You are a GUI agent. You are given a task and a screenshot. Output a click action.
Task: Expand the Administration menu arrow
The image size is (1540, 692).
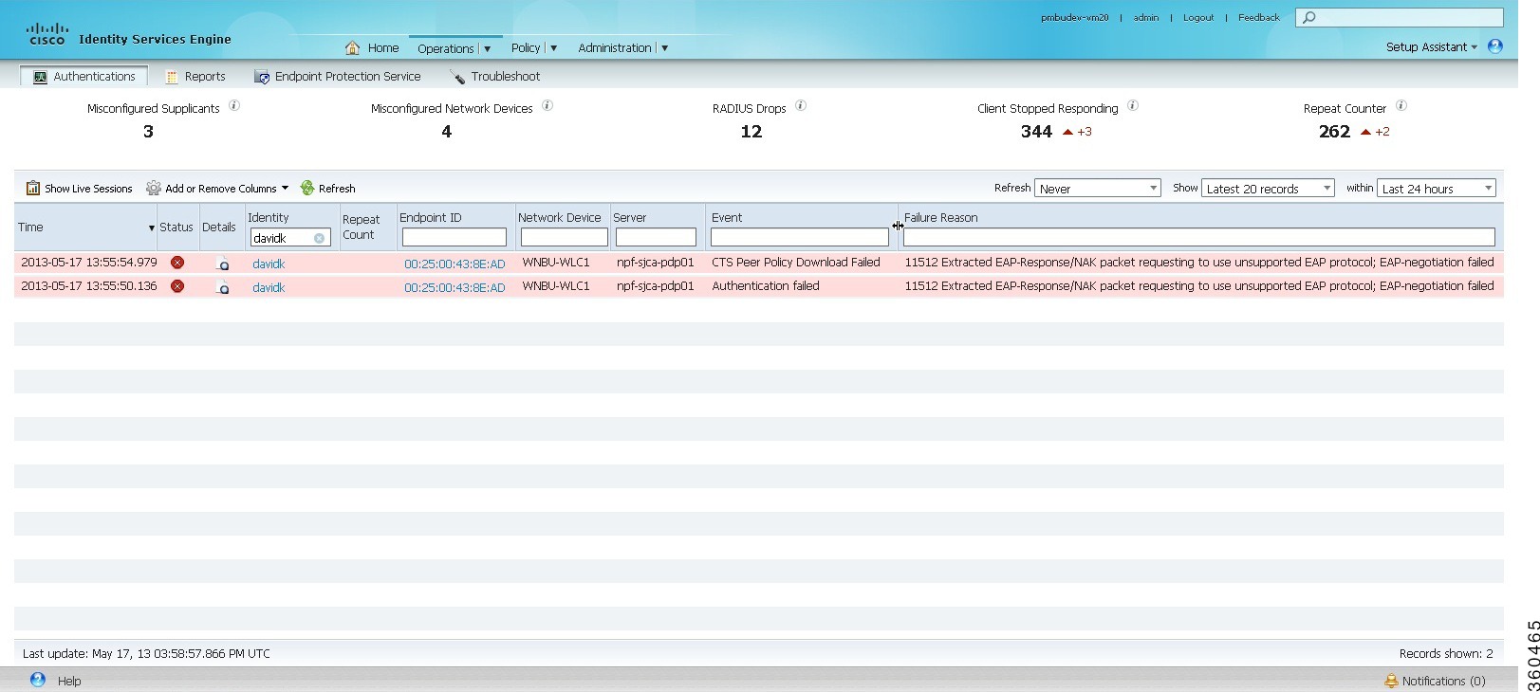coord(664,47)
